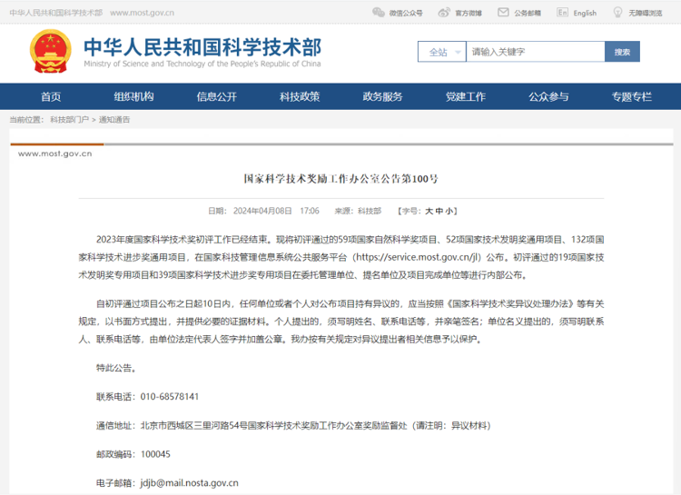The image size is (681, 495).
Task: Open the 组织机构 menu
Action: [133, 96]
